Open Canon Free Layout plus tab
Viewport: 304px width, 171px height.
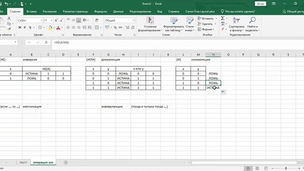(x=200, y=11)
